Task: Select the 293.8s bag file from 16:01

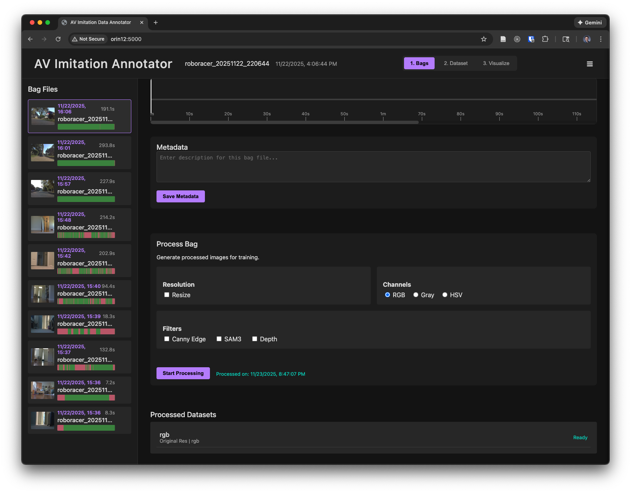Action: [79, 152]
